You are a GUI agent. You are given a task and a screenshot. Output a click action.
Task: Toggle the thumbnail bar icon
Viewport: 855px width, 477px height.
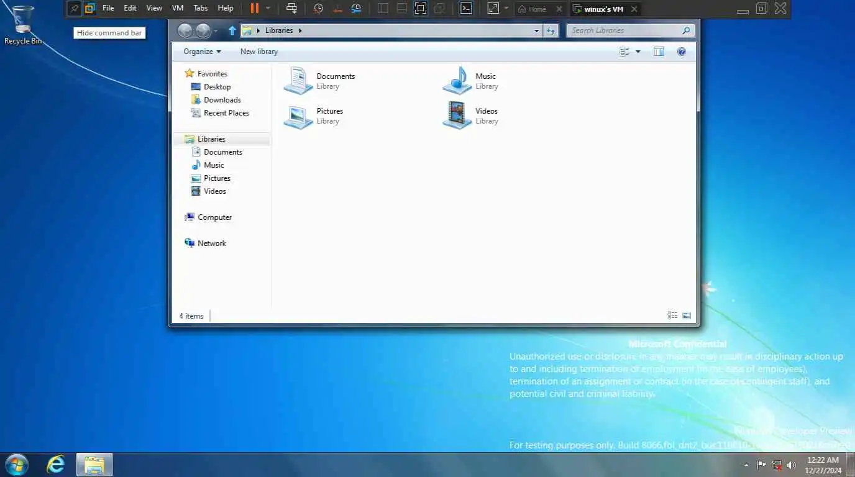coord(402,9)
